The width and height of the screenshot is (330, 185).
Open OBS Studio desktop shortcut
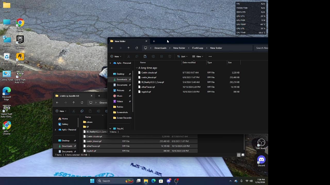[x=261, y=144]
